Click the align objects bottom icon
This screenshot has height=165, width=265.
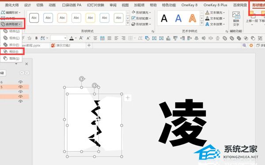[x=168, y=38]
